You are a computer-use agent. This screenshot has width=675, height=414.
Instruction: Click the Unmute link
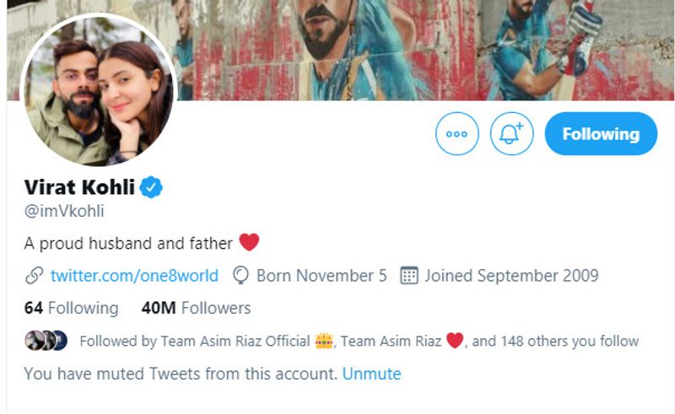coord(371,373)
